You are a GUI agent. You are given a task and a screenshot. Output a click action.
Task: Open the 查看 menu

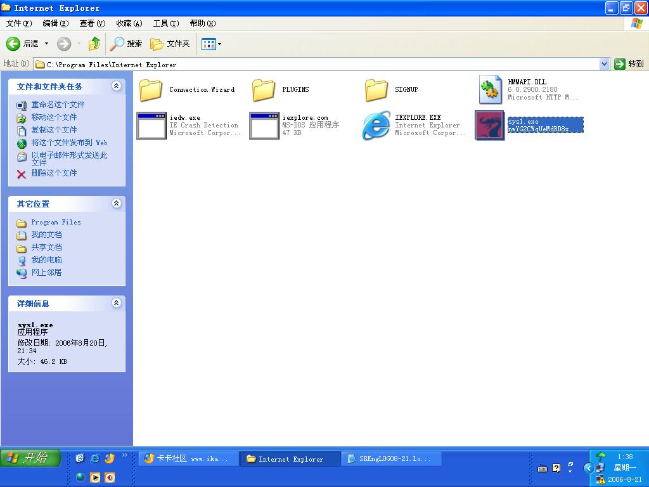click(x=93, y=23)
